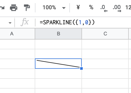Click the fx function icon
The image size is (131, 93).
[25, 22]
